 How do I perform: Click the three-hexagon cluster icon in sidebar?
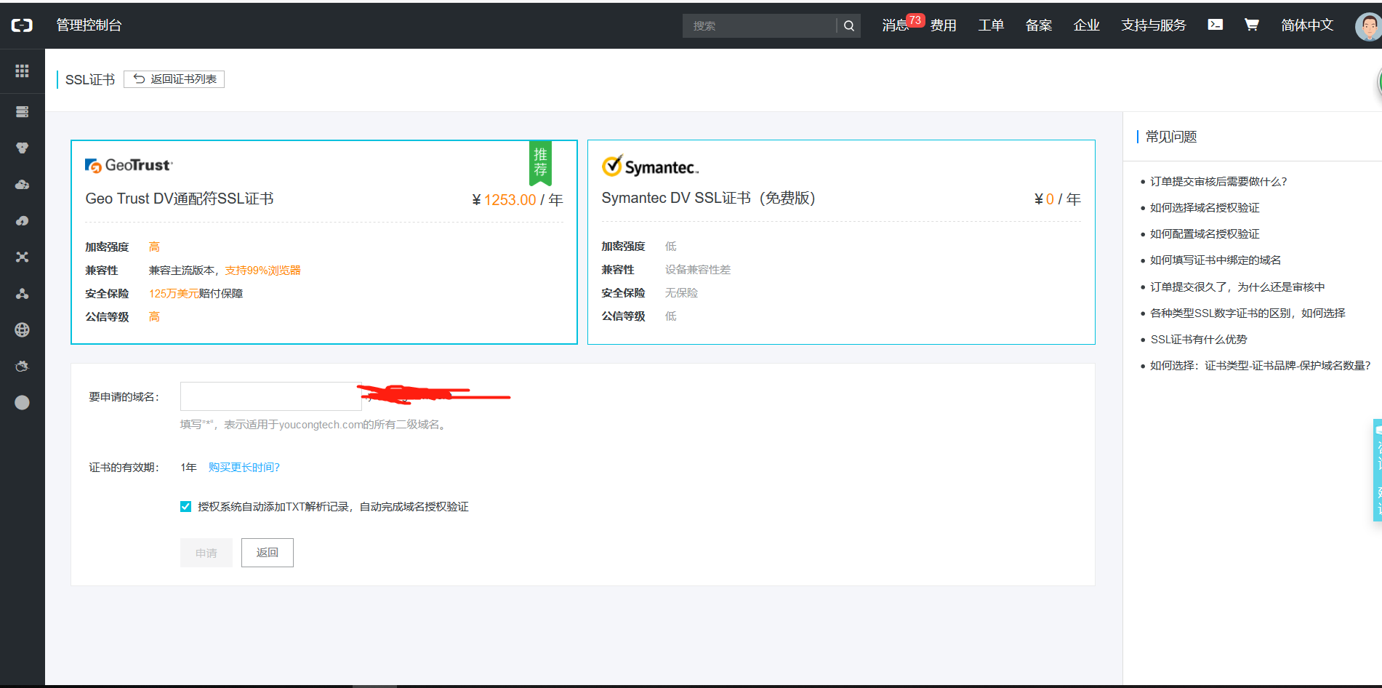click(x=22, y=148)
